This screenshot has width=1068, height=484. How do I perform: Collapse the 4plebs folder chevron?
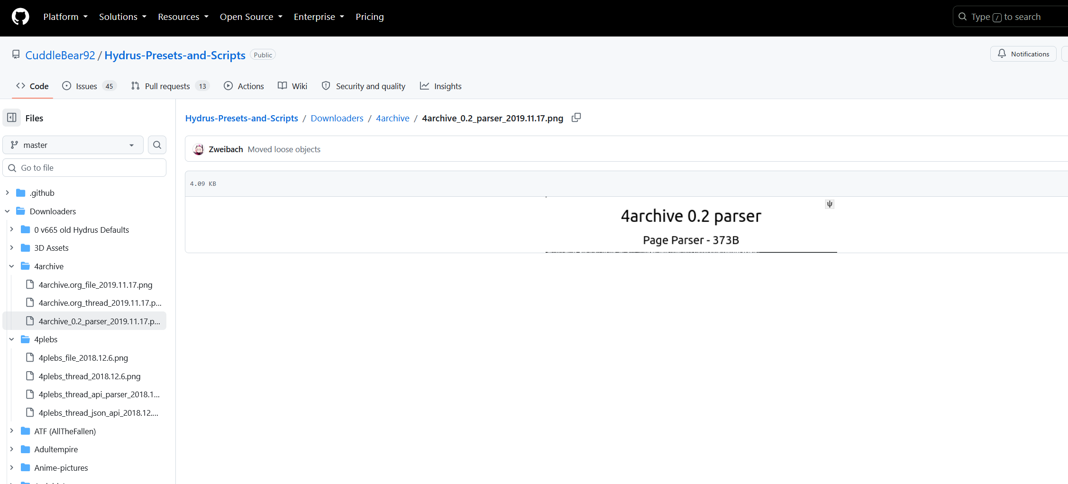[12, 339]
